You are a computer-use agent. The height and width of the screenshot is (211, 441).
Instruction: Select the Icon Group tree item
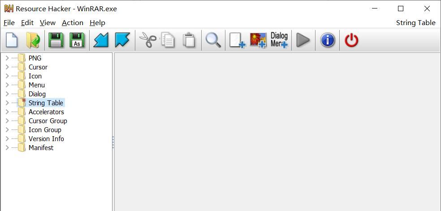point(45,130)
